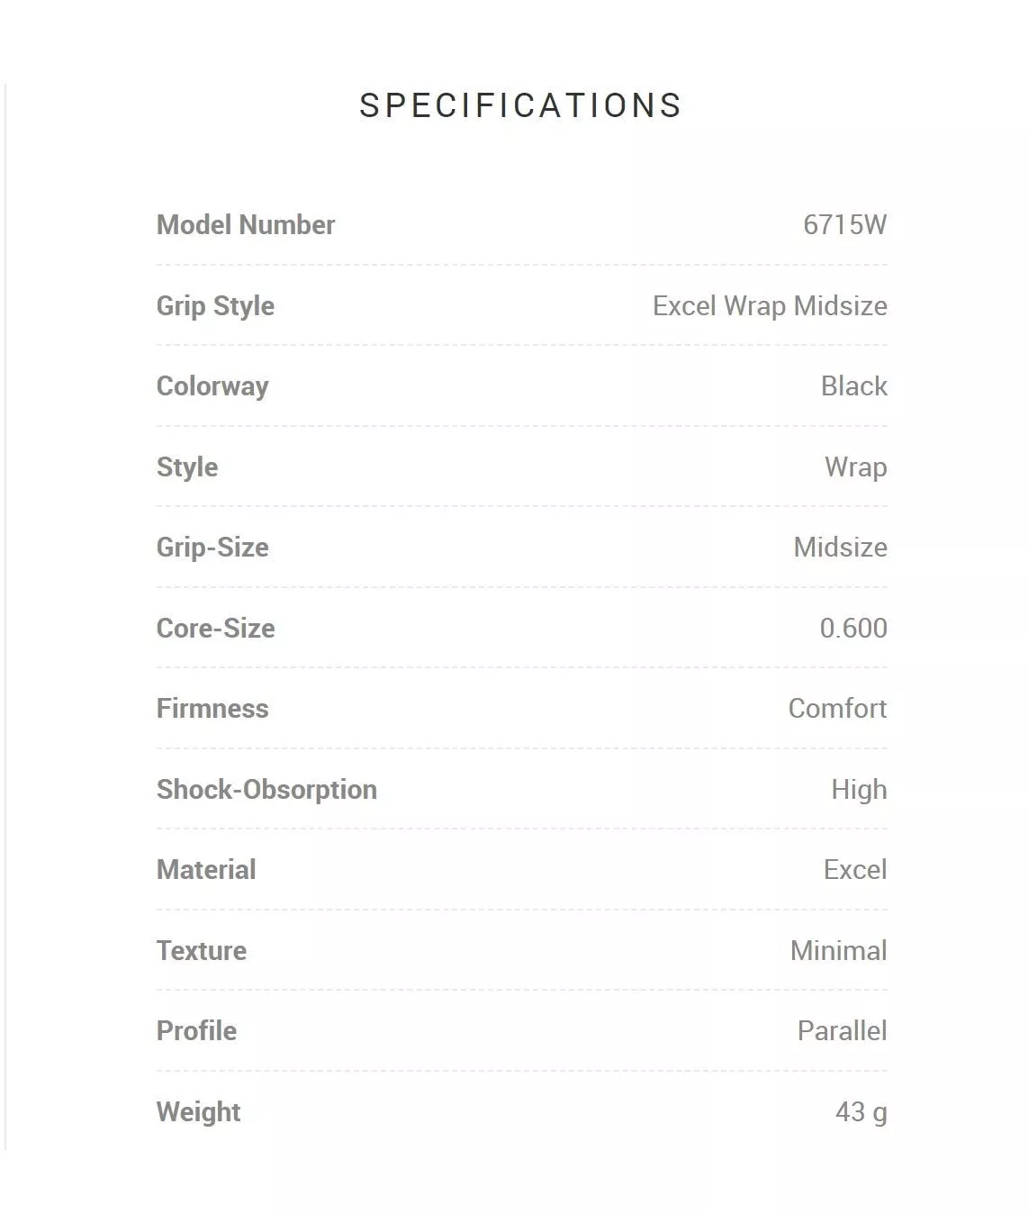Select the Core-Size label
1028x1214 pixels.
click(216, 628)
